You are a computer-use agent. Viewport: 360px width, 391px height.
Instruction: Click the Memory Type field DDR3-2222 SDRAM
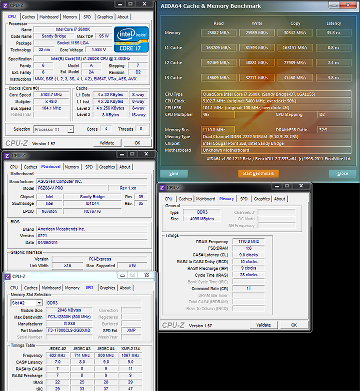[276, 137]
